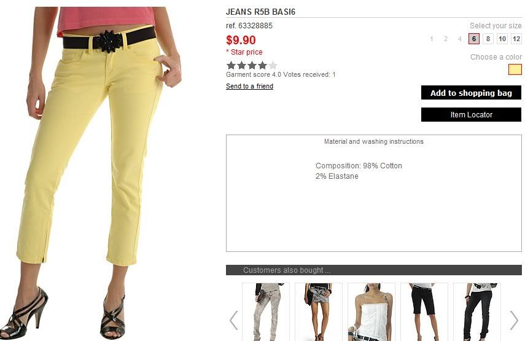Select size 8
525x341 pixels.
pos(488,39)
